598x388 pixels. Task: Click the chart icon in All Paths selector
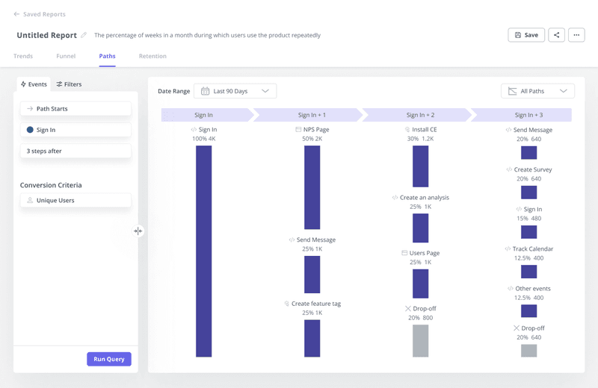point(513,91)
